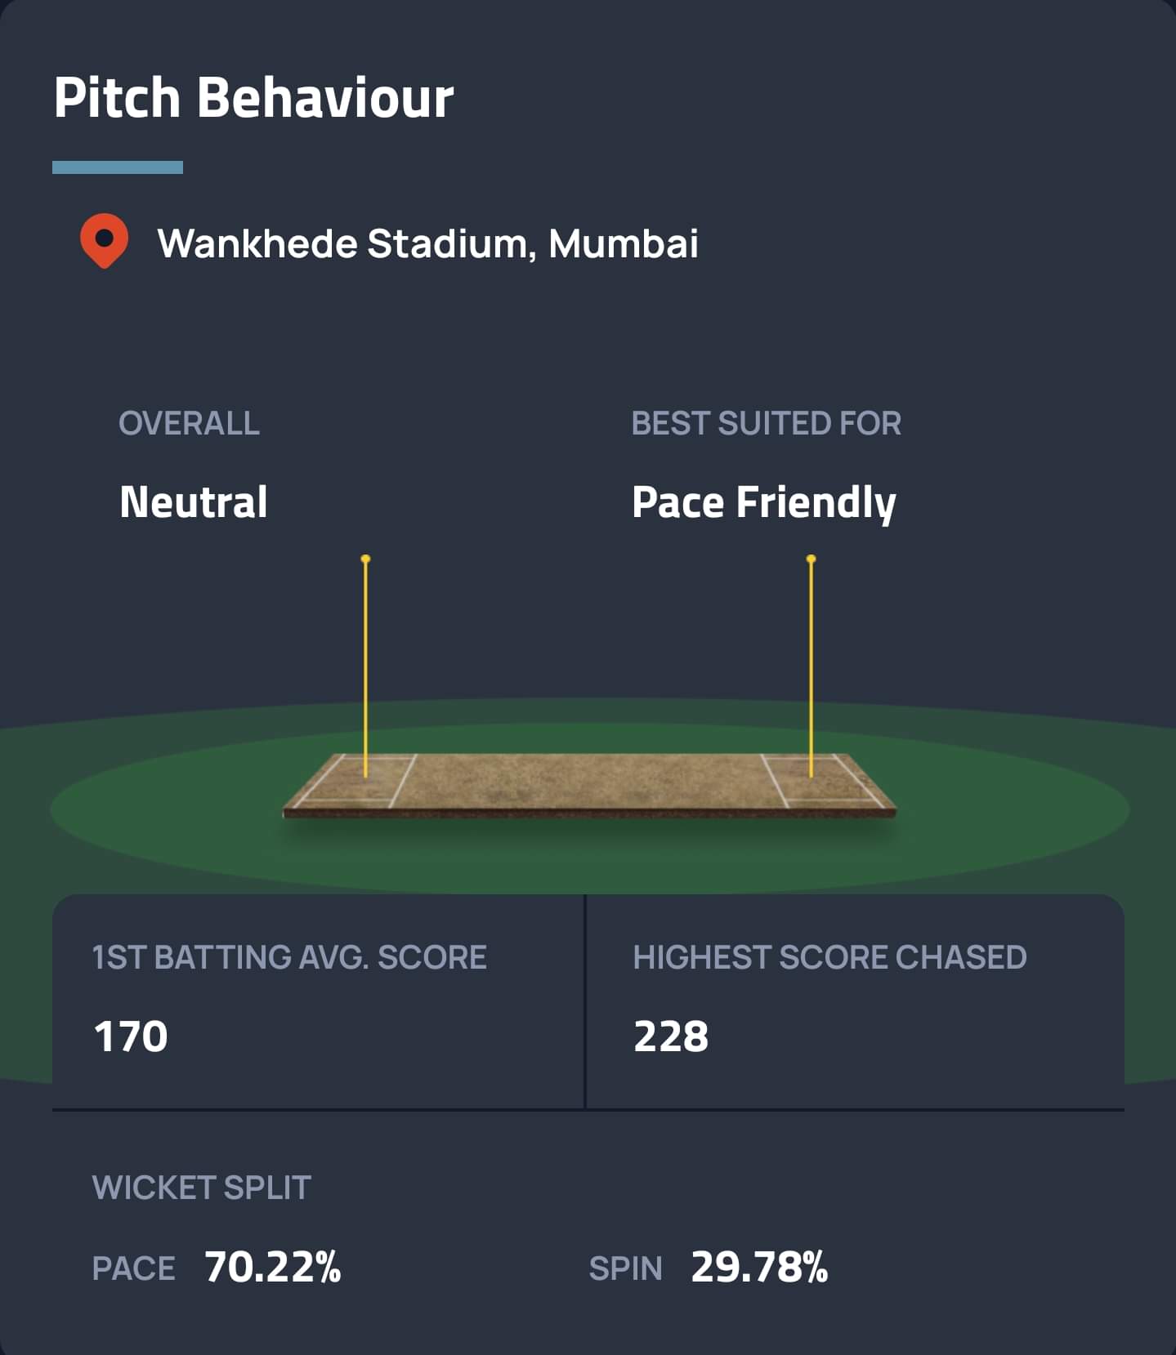Screen dimensions: 1176x1355
Task: Tap the Pitch Behaviour heading
Action: pos(253,98)
